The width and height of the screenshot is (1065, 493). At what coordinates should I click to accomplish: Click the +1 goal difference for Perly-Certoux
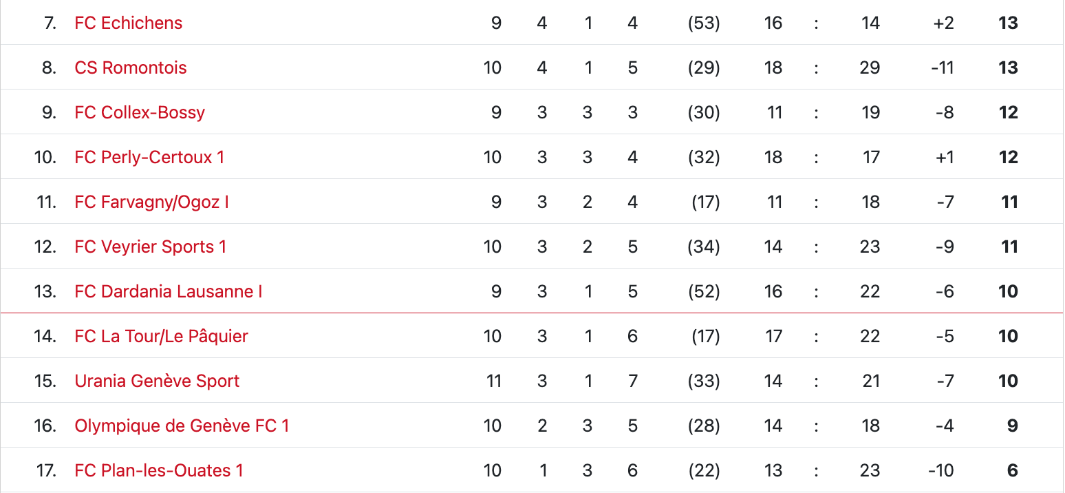tap(944, 157)
